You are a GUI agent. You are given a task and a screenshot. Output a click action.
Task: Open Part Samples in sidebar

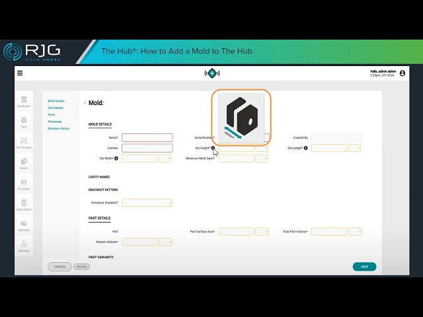pos(24,143)
